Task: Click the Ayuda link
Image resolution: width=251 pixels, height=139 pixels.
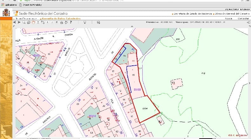Action: pos(228,18)
